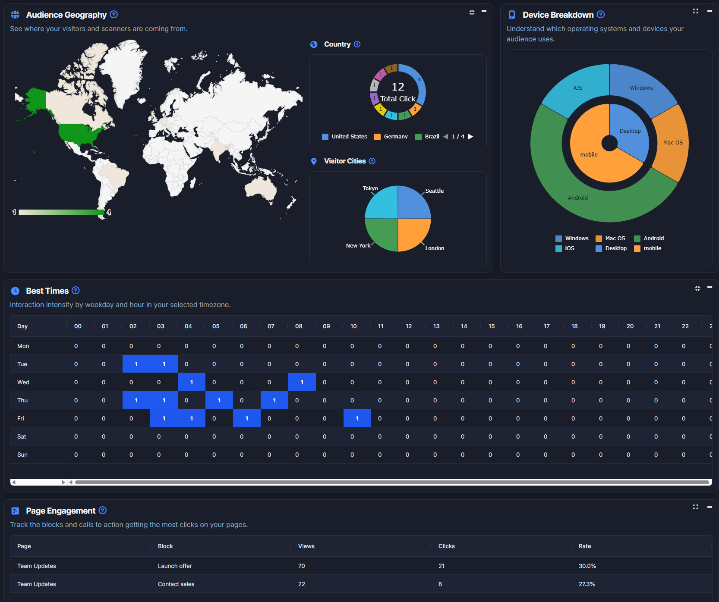Hide Android in the device legend

pyautogui.click(x=649, y=238)
